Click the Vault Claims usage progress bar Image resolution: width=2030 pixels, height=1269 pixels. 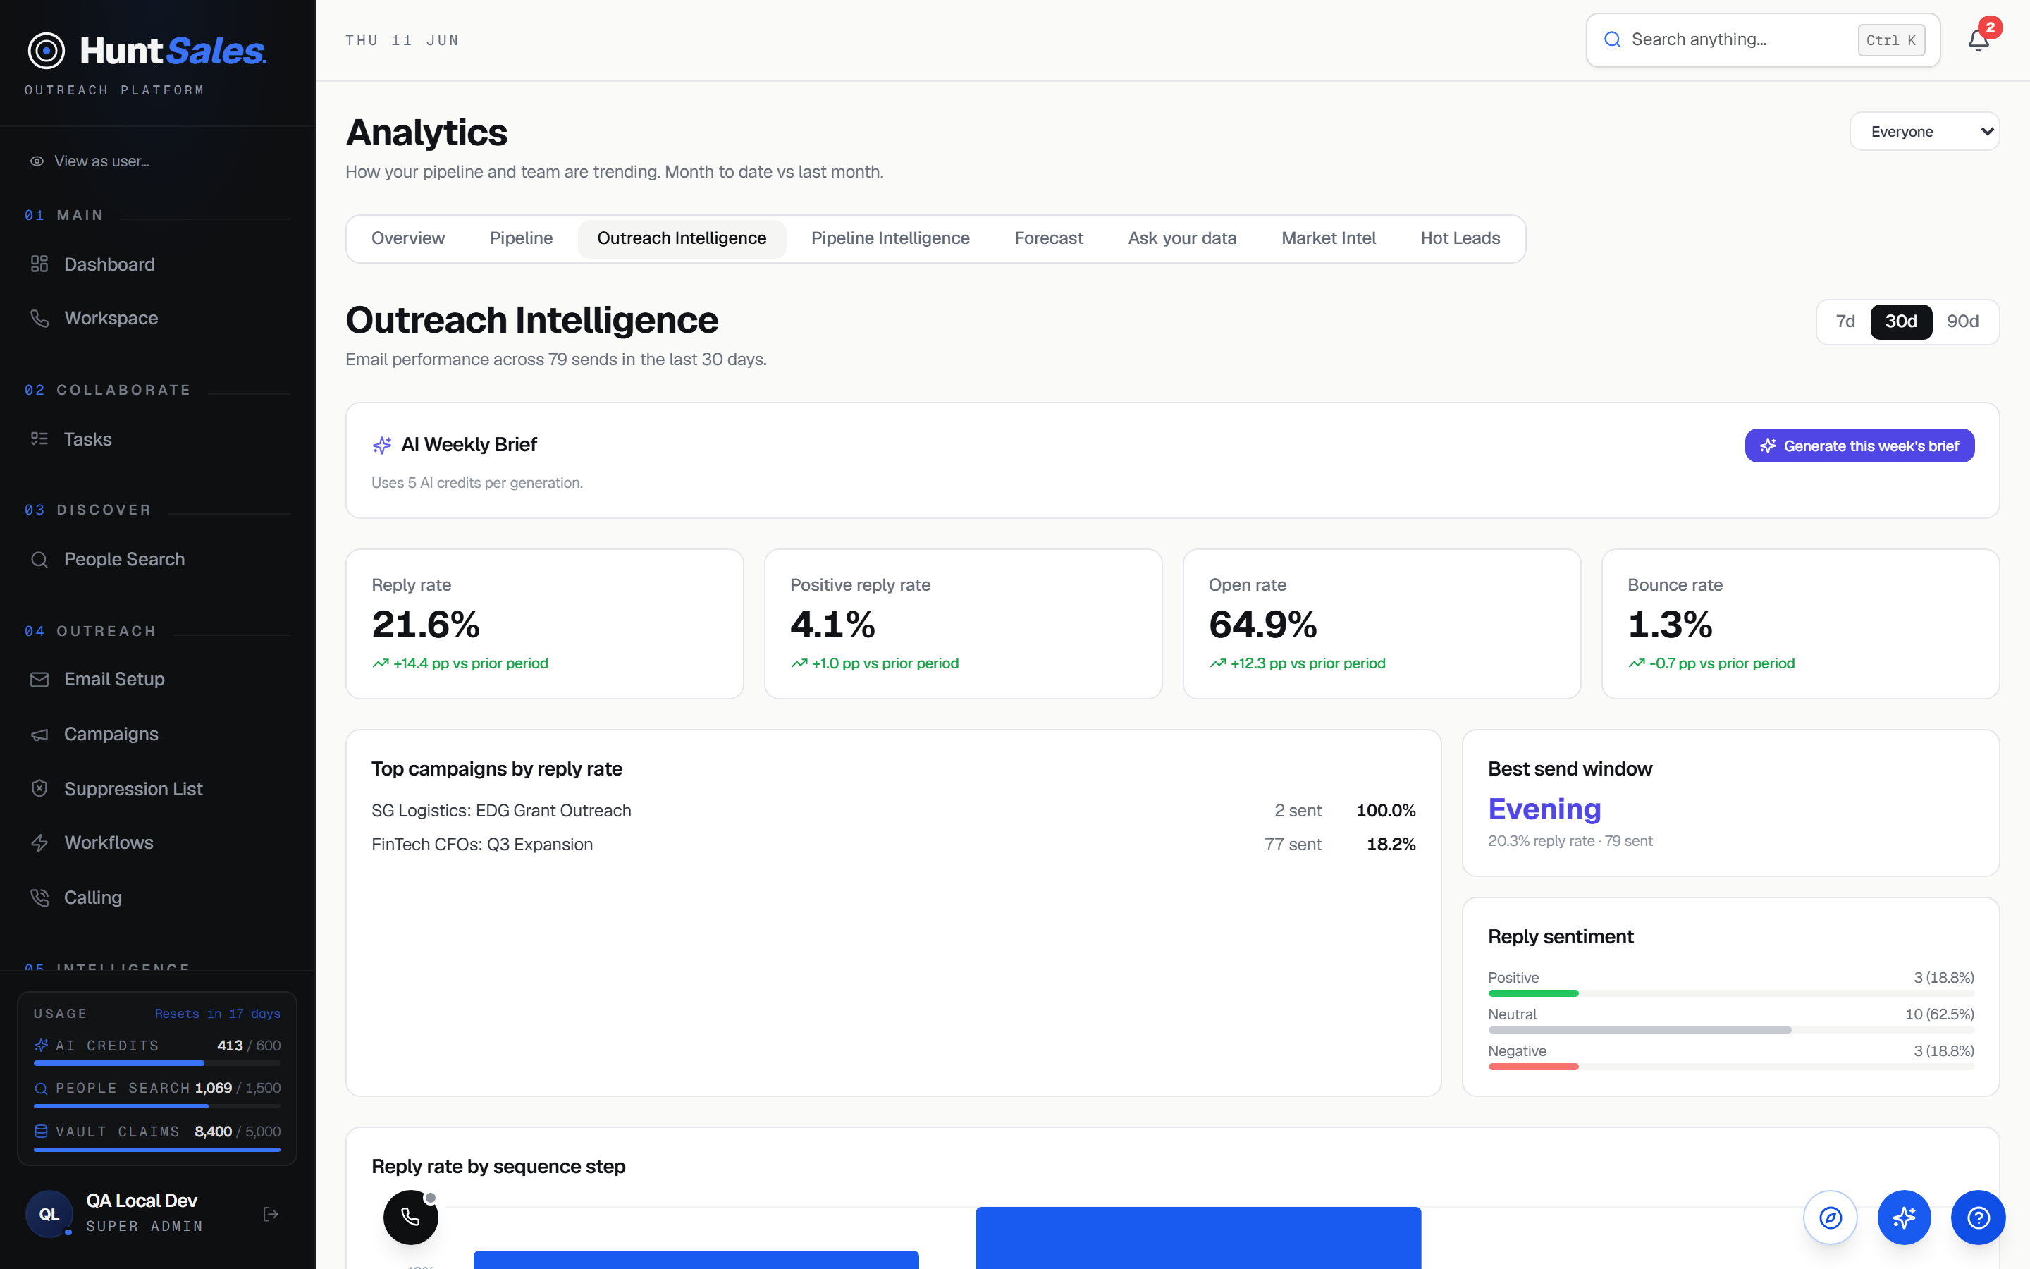pos(157,1150)
